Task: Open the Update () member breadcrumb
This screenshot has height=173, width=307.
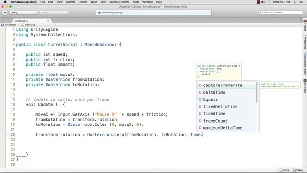Action: click(28, 25)
